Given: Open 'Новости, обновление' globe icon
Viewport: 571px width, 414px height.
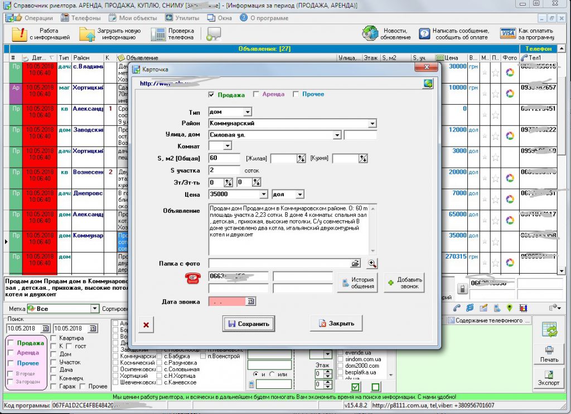Looking at the screenshot, I should coord(370,33).
